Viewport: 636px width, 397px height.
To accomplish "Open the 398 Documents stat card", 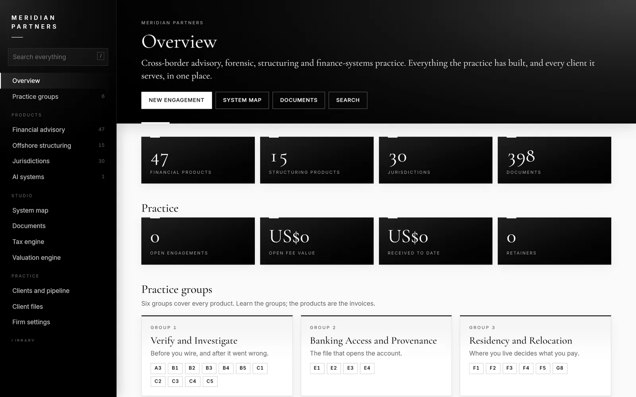I will (555, 160).
